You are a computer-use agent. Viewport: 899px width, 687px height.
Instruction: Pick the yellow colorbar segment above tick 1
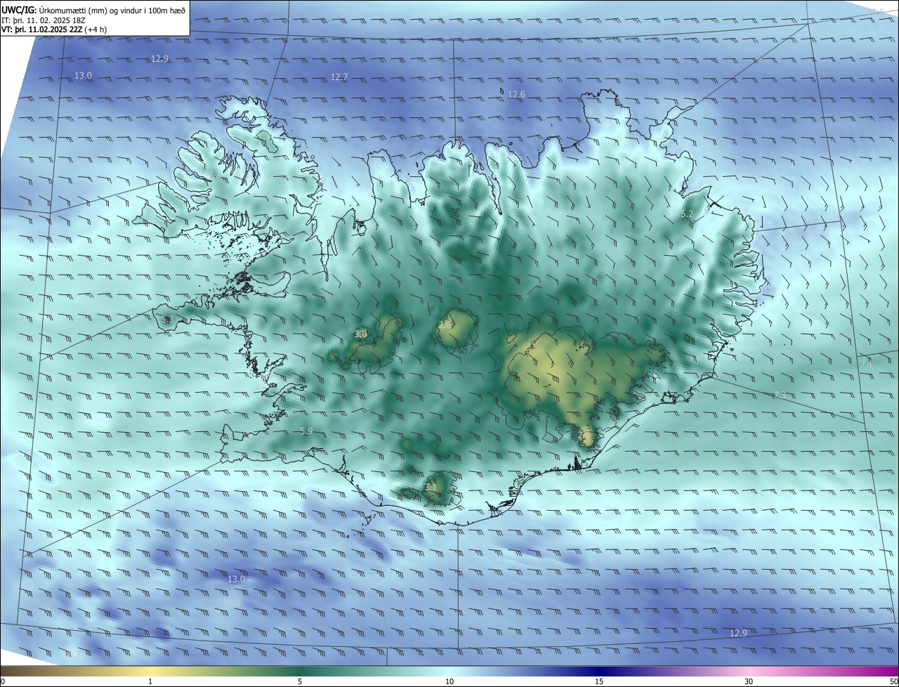click(x=150, y=672)
